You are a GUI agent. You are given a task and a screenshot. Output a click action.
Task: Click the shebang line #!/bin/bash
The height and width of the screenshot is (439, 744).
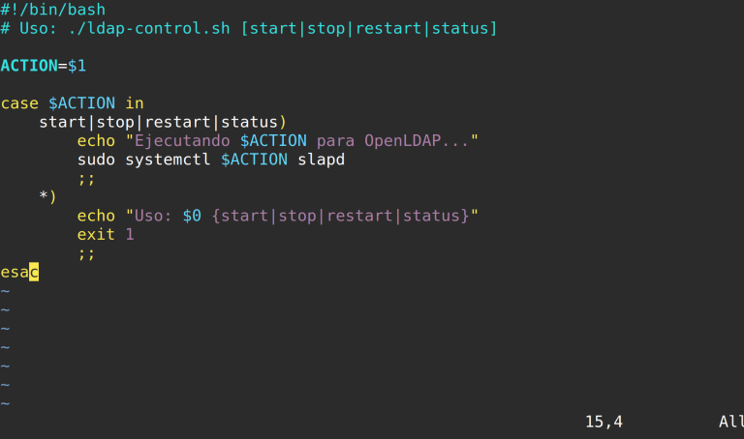pos(53,10)
